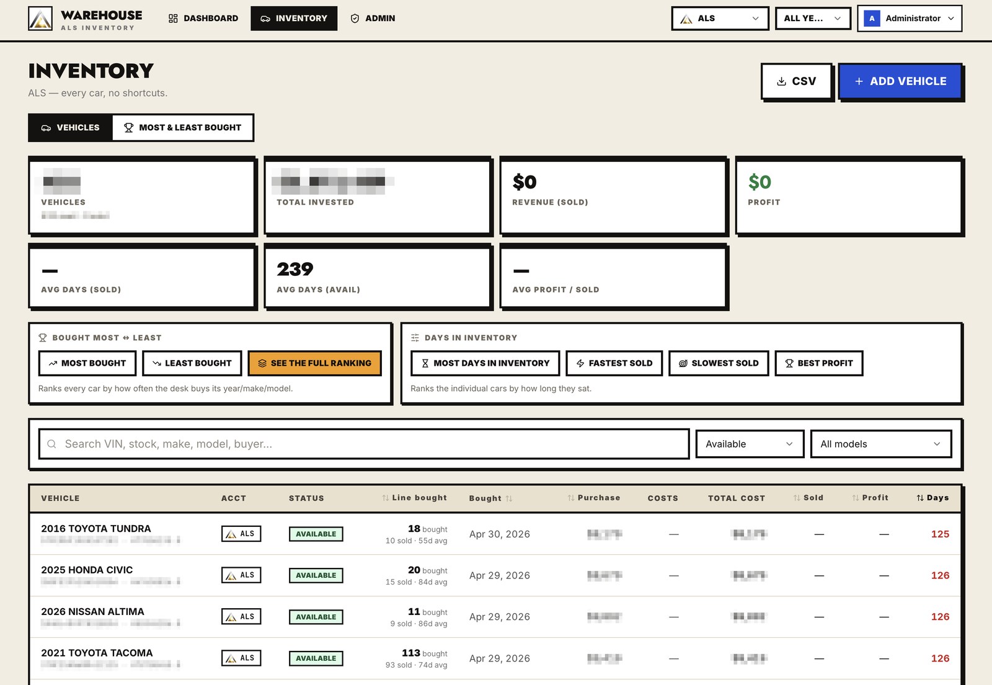The image size is (992, 685).
Task: Open the Administrator user menu
Action: tap(910, 19)
